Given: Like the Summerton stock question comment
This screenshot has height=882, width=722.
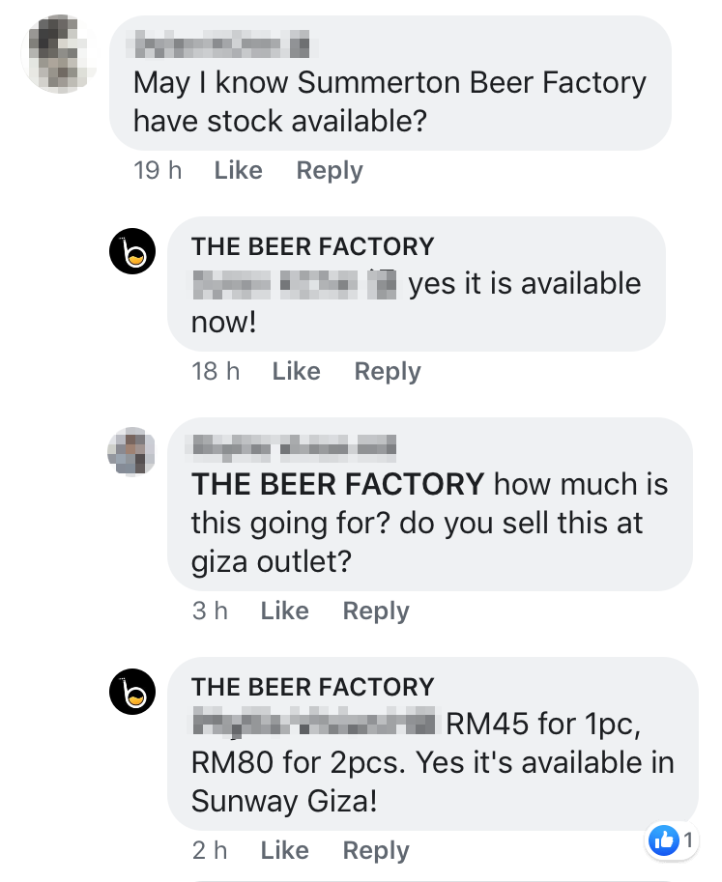Looking at the screenshot, I should 238,171.
